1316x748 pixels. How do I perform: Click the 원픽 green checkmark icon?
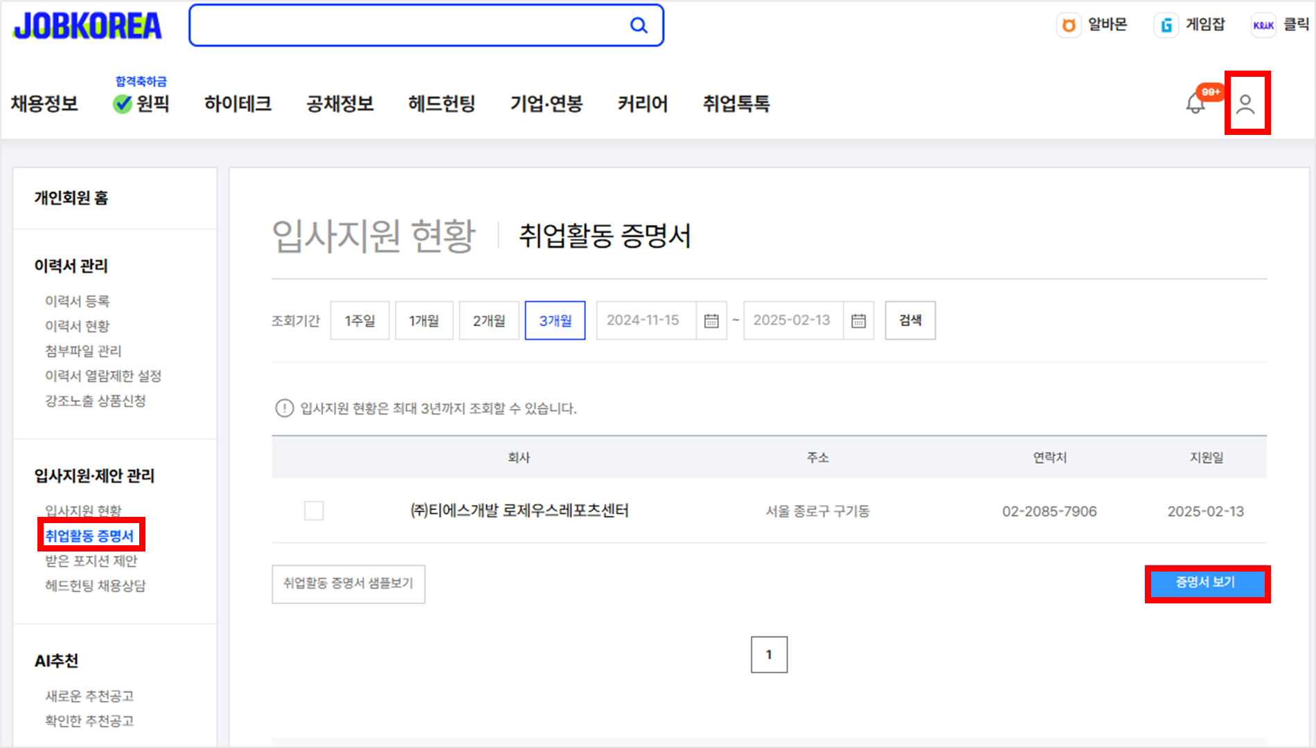click(x=121, y=105)
